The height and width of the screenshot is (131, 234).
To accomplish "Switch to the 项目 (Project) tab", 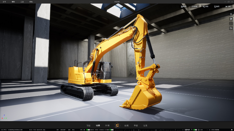I will 89,126.
